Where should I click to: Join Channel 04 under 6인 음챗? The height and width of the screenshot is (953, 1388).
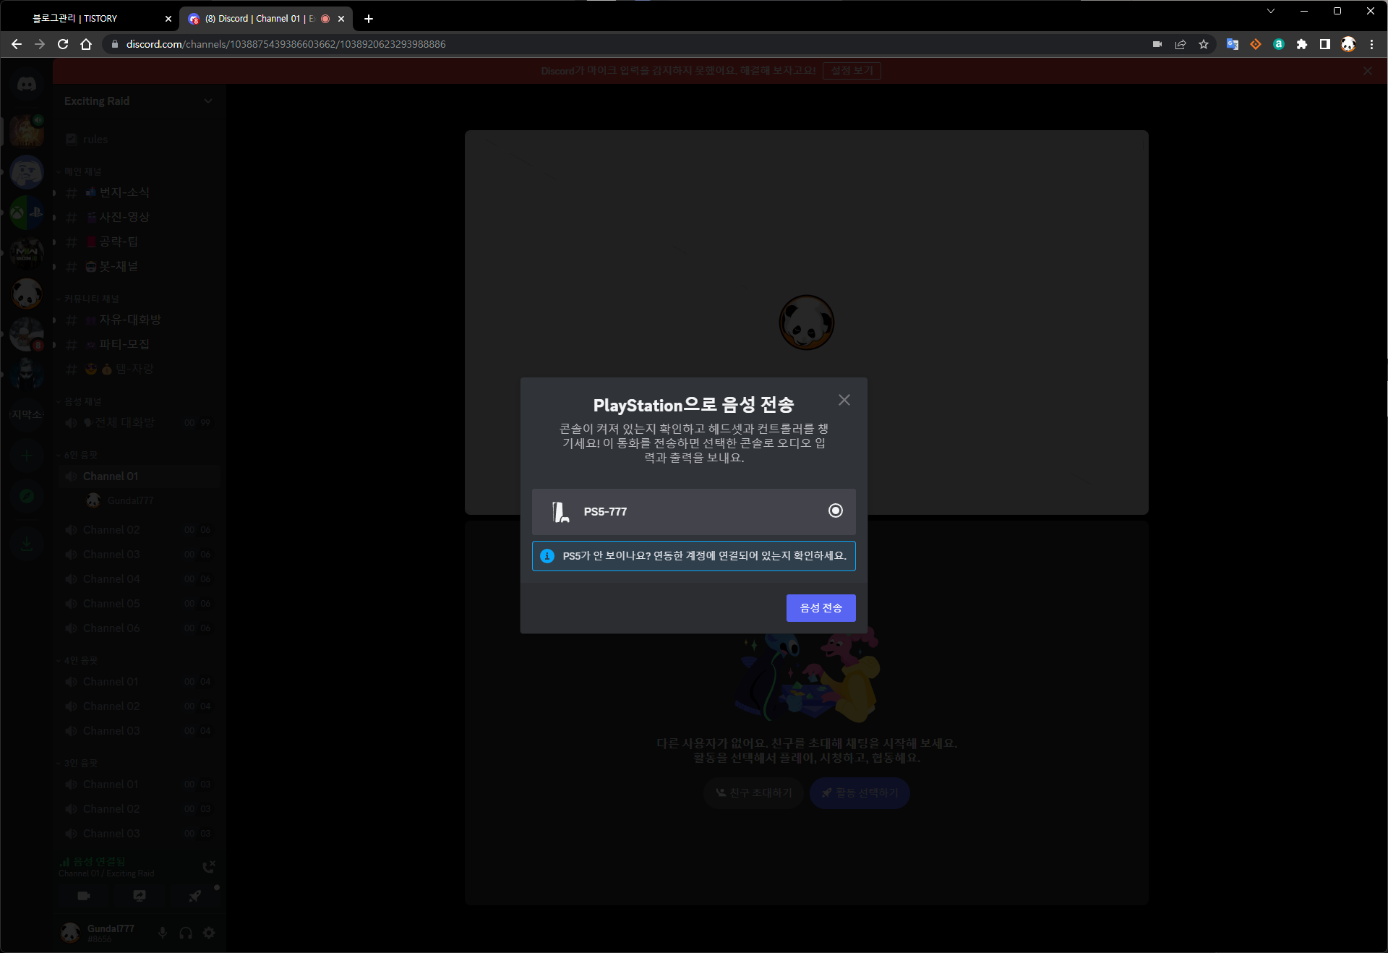(139, 579)
